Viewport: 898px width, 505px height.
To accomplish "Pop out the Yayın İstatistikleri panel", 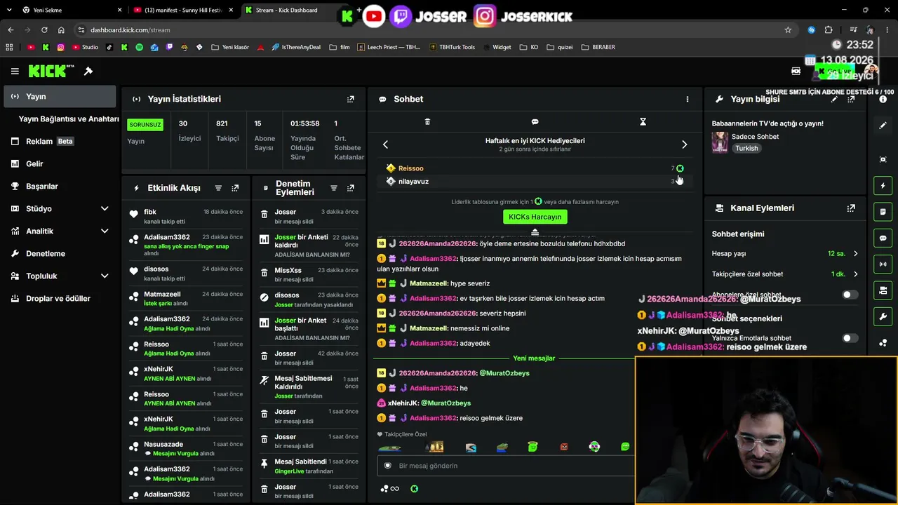I will tap(351, 99).
